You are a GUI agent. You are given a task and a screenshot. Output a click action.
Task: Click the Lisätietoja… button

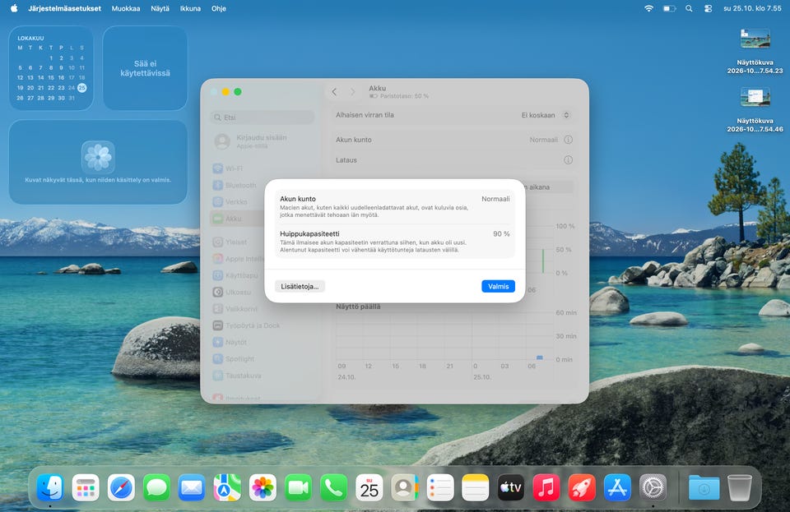coord(300,286)
